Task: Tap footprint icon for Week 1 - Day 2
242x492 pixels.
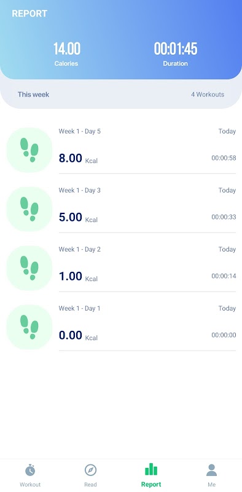Action: click(x=29, y=268)
